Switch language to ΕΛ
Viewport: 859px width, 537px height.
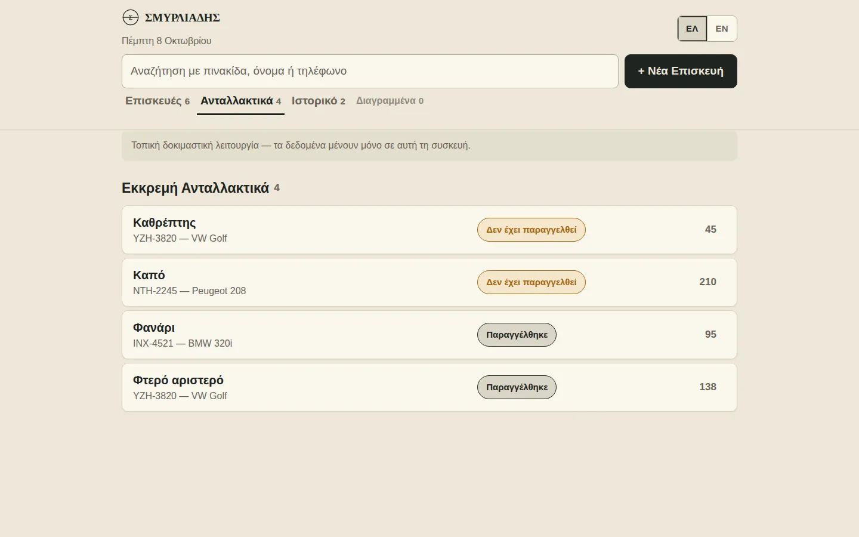(692, 29)
